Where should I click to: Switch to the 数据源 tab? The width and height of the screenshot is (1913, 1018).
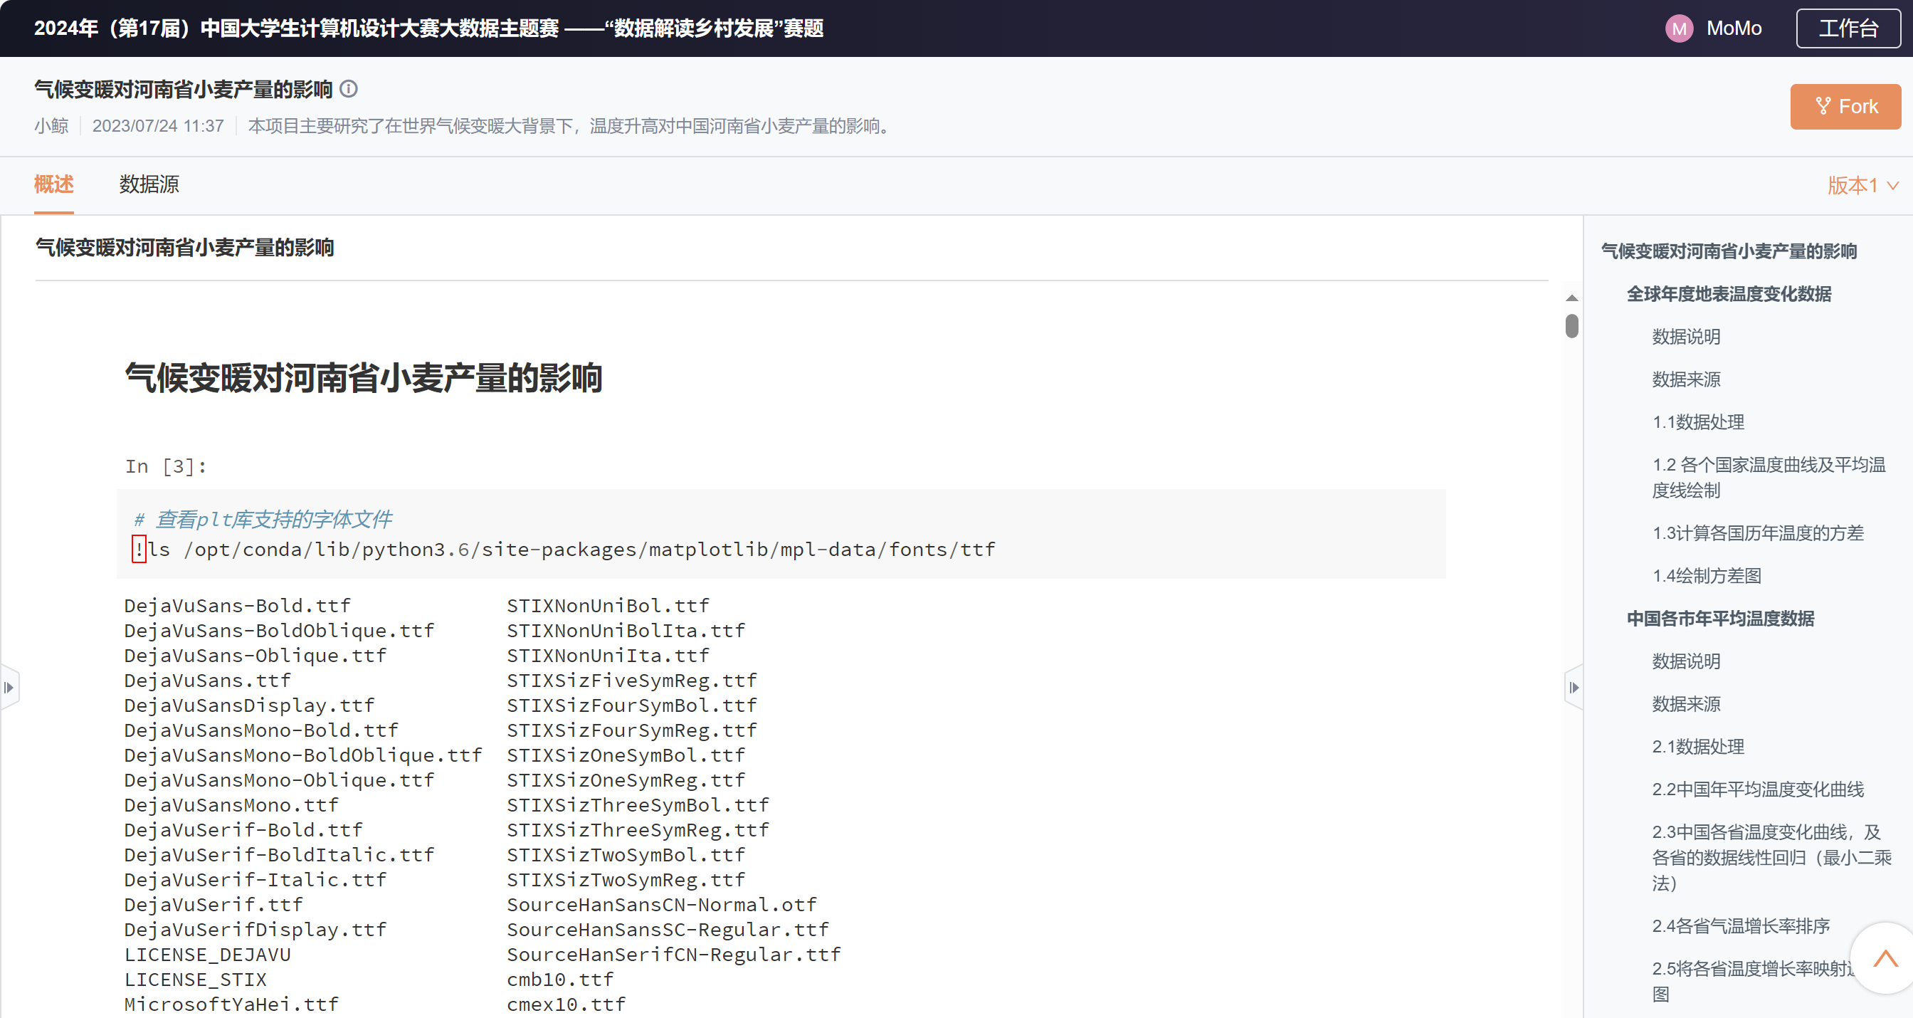pyautogui.click(x=149, y=184)
